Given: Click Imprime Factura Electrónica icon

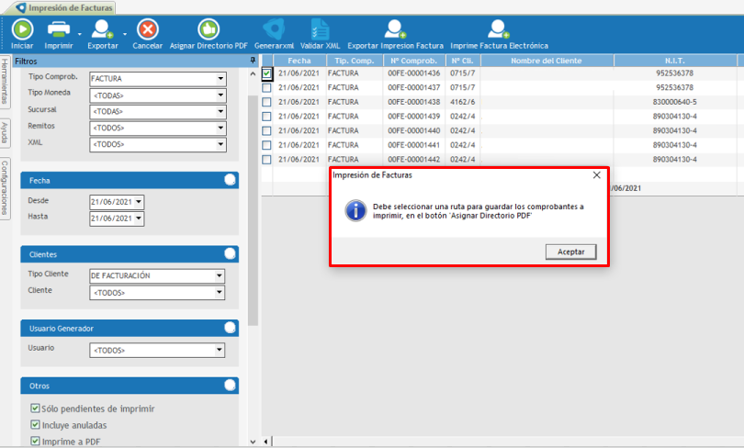Looking at the screenshot, I should (x=500, y=29).
